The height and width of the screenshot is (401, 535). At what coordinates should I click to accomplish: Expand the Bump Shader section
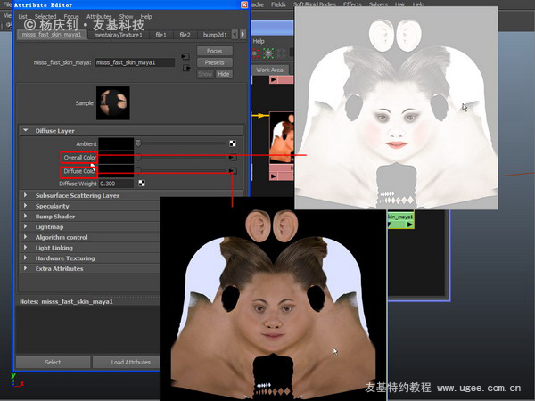[26, 217]
